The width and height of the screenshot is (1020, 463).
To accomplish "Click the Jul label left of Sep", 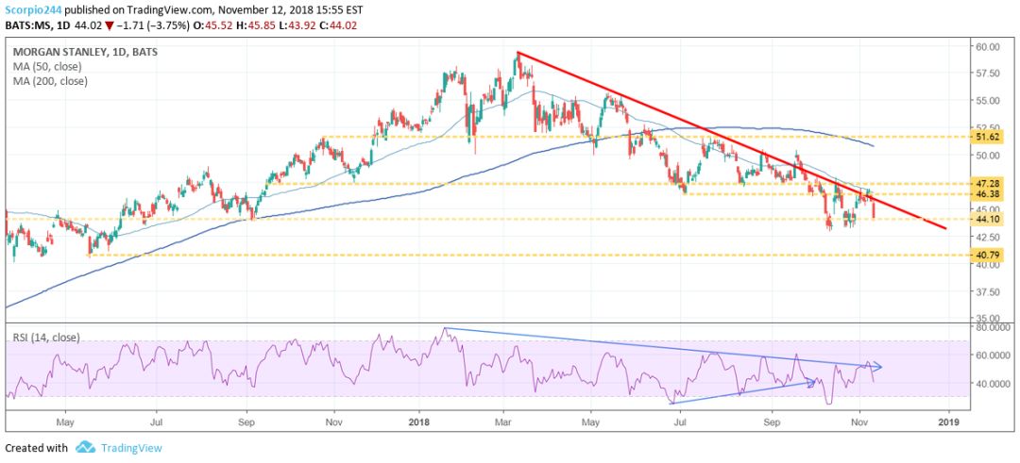I will (x=156, y=421).
